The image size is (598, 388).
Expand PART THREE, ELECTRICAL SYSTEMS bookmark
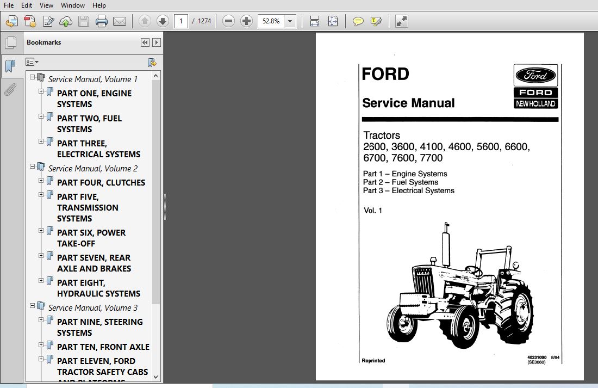point(41,141)
